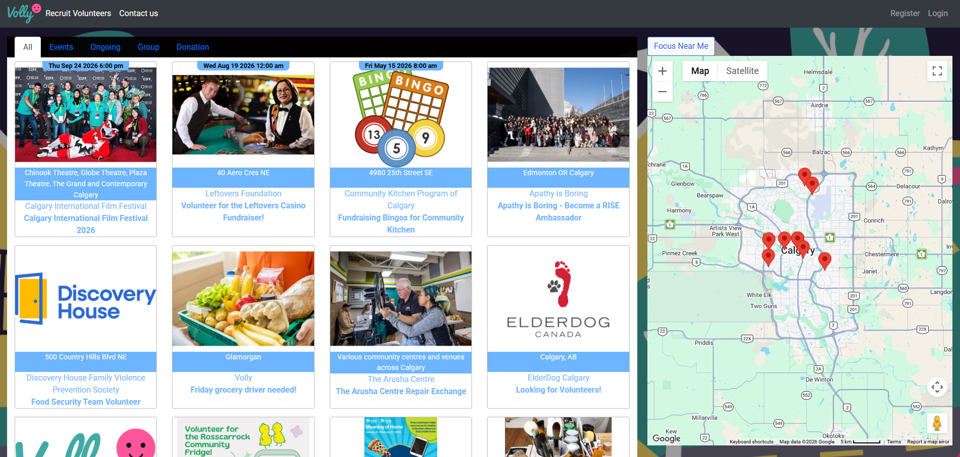This screenshot has height=457, width=960.
Task: Click the Street View pegman
Action: 937,423
